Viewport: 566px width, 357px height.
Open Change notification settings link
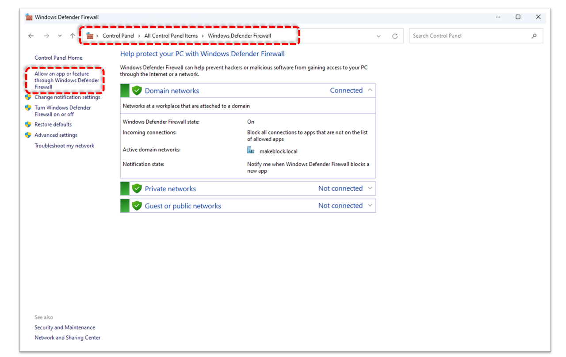(67, 97)
